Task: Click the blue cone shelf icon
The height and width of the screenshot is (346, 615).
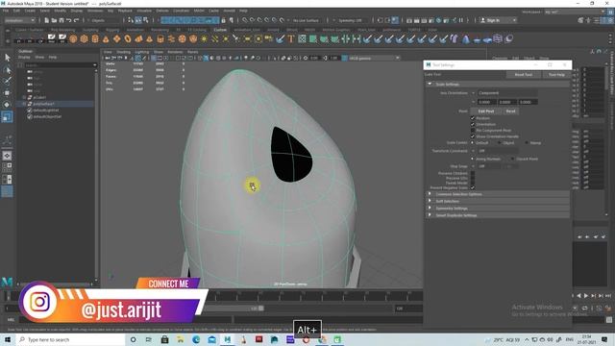Action: pyautogui.click(x=465, y=38)
